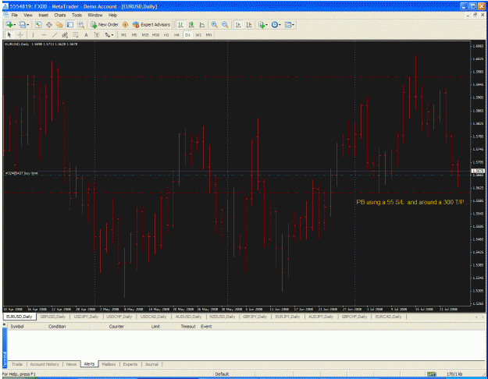488x379 pixels.
Task: Expand the Periods dropdown arrow
Action: [280, 24]
